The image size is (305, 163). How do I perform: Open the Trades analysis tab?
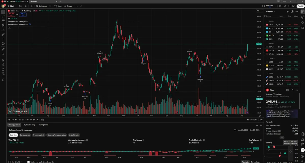(x=39, y=135)
